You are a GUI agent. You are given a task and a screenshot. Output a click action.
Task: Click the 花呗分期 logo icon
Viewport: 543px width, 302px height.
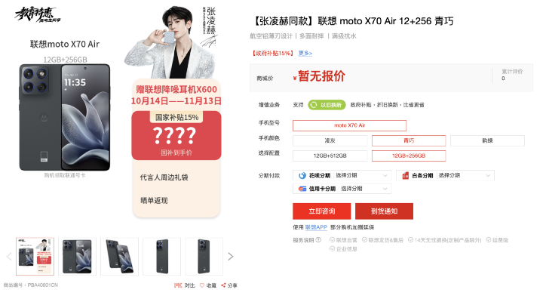302,175
